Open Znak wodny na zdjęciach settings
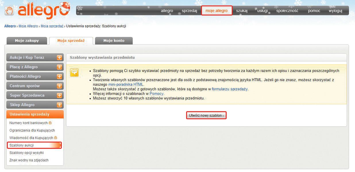This screenshot has width=355, height=172. click(x=29, y=160)
